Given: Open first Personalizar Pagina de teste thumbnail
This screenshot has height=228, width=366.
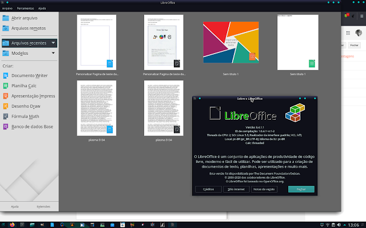Looking at the screenshot, I should pos(97,42).
